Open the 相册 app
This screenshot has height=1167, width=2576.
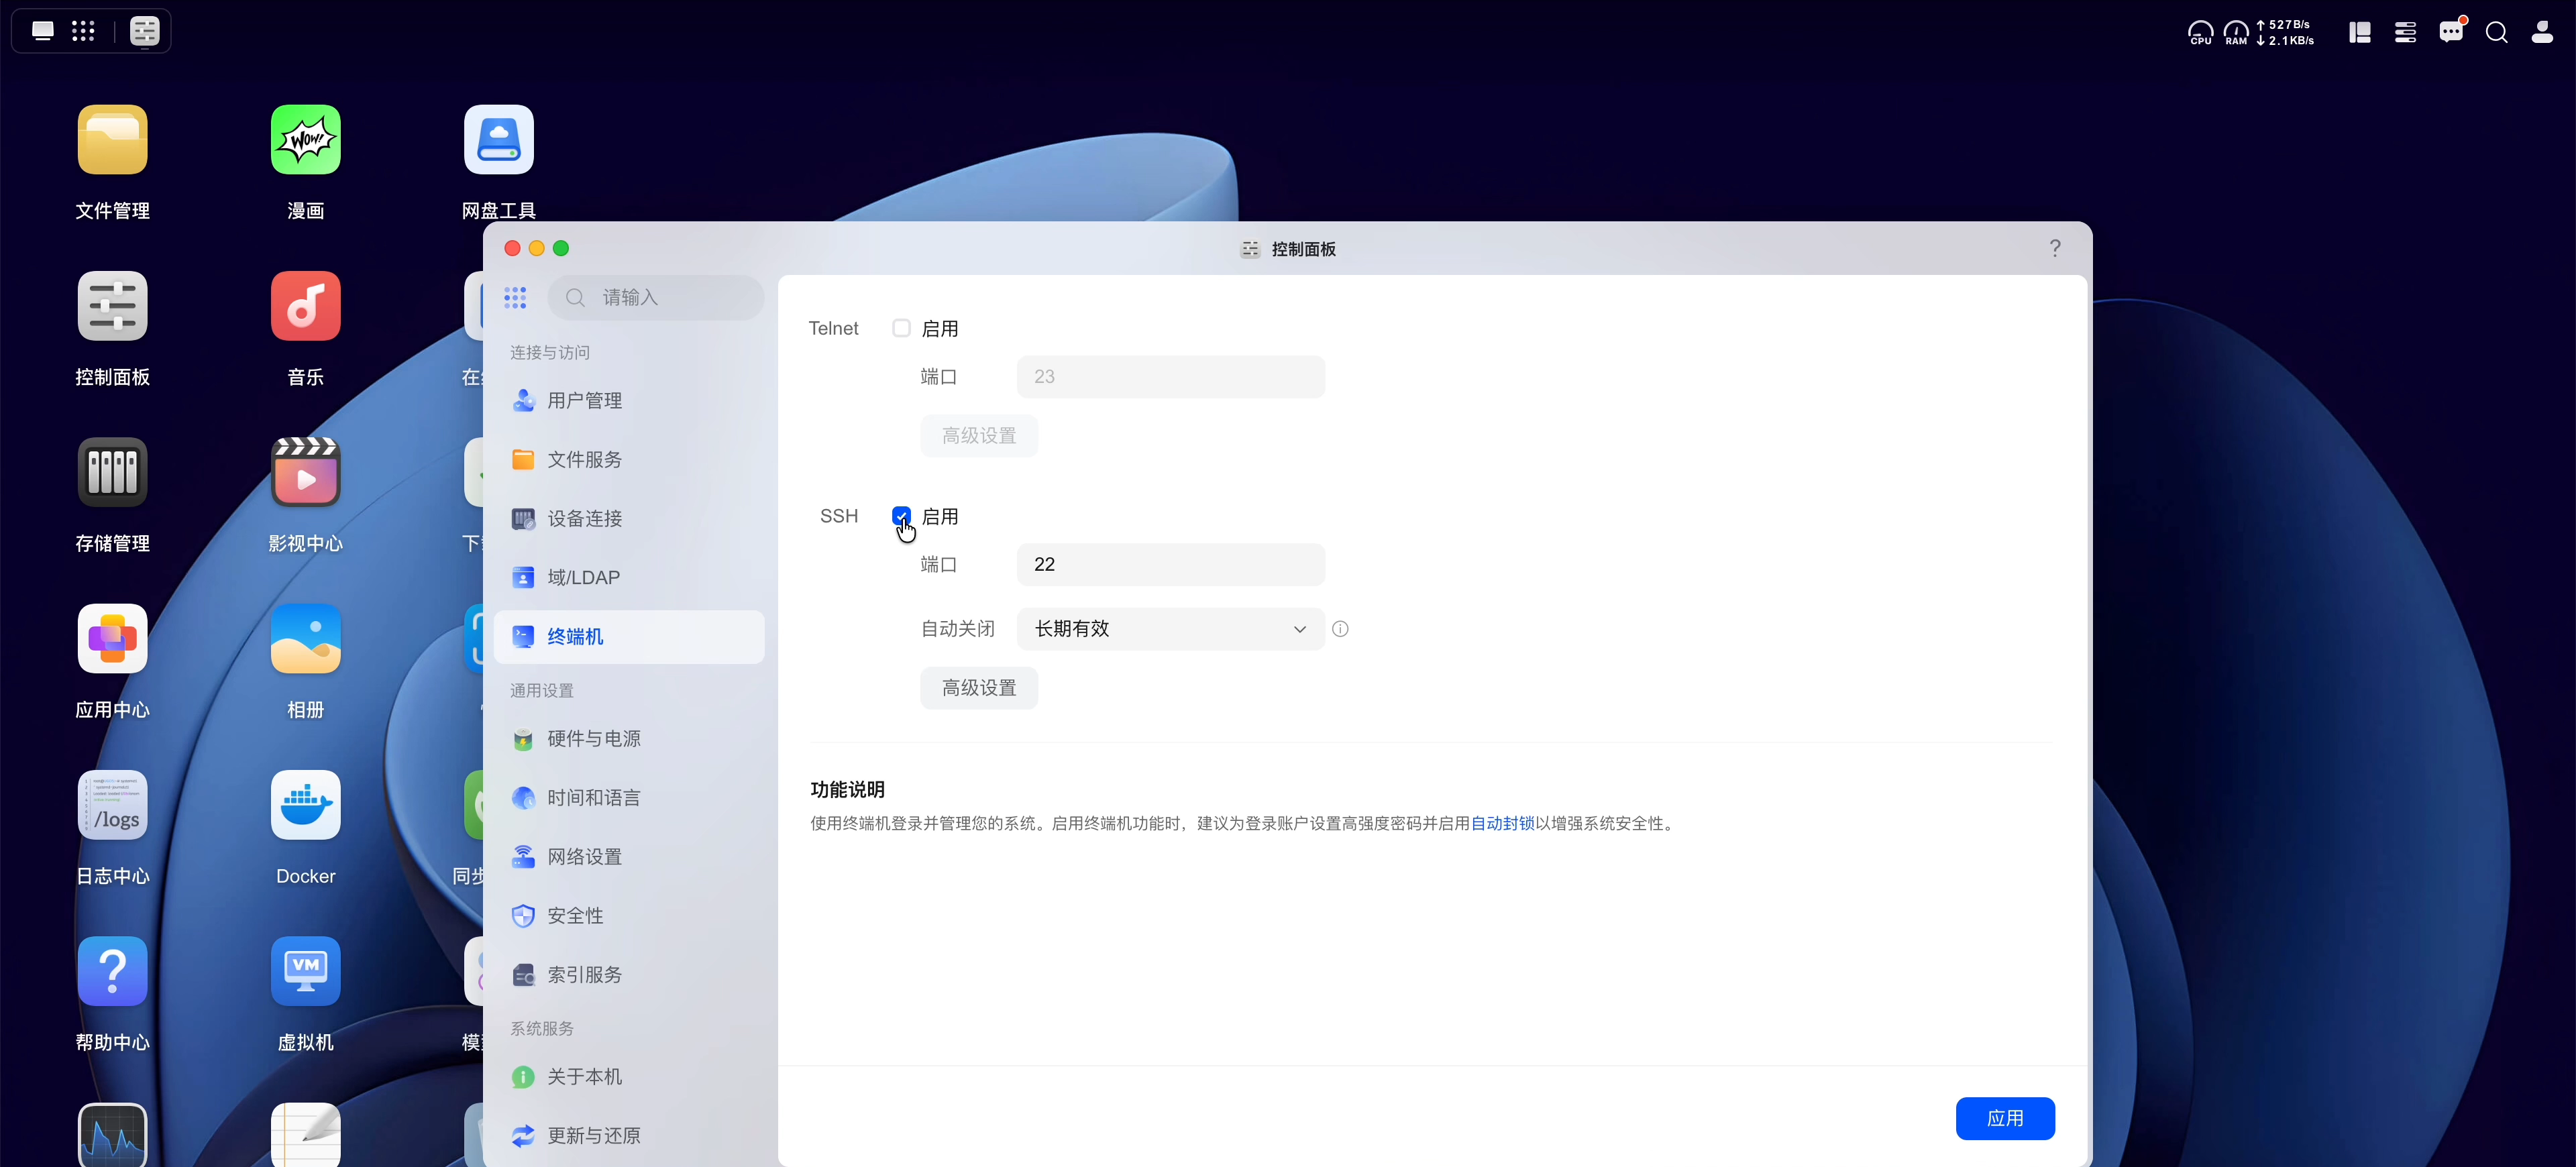pos(305,639)
